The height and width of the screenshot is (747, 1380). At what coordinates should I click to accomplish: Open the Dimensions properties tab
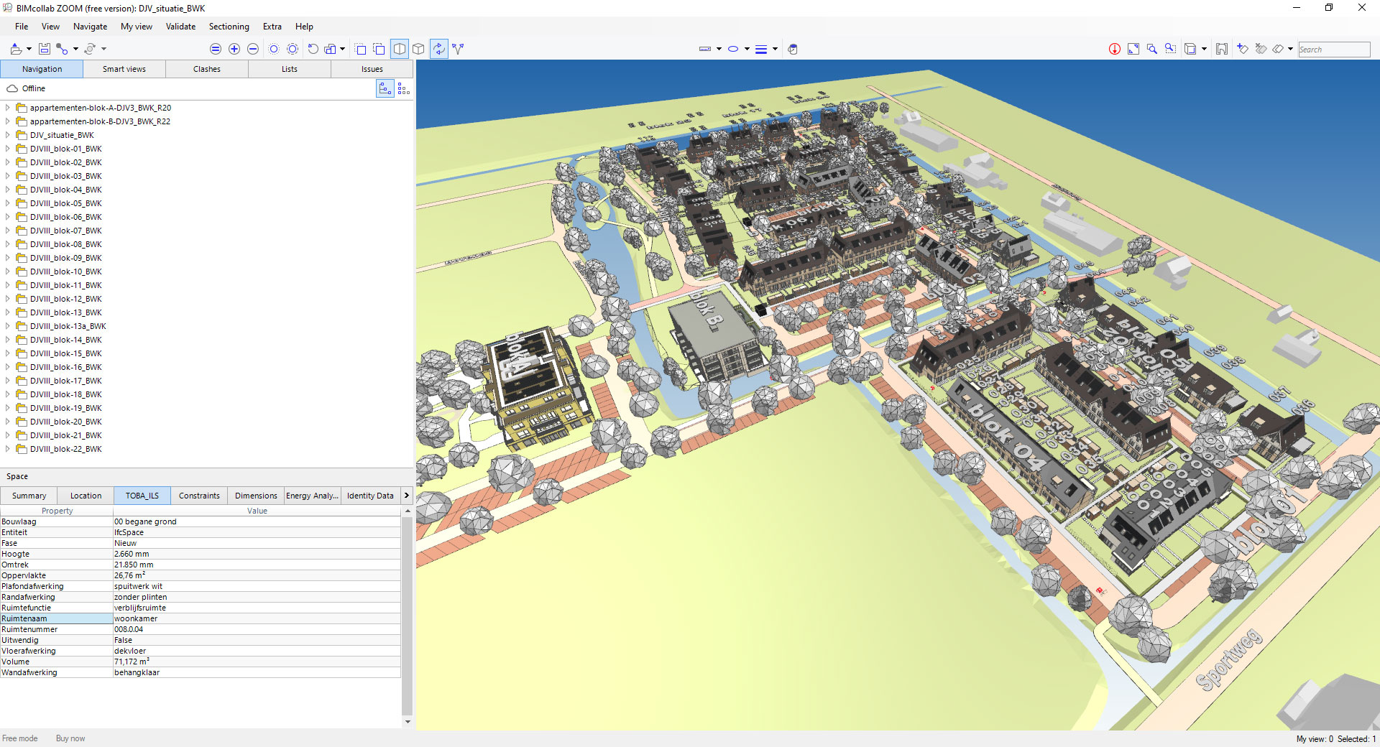tap(256, 496)
